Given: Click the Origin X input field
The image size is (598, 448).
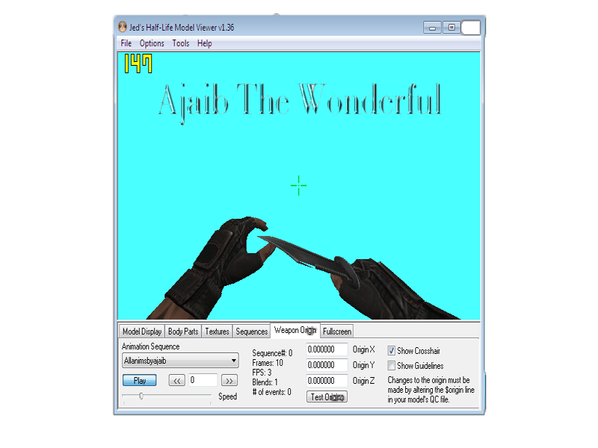Looking at the screenshot, I should tap(327, 349).
